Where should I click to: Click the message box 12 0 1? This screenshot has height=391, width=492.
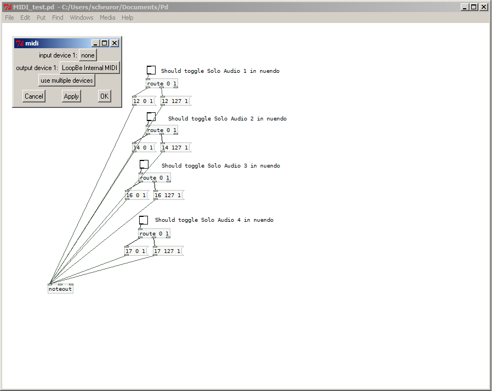pos(144,101)
